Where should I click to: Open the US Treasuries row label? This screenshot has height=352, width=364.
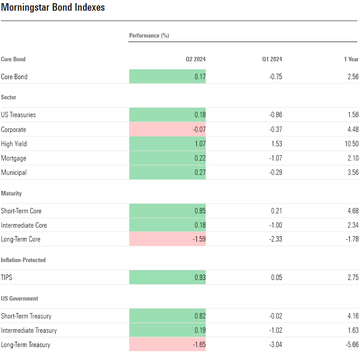pos(18,115)
